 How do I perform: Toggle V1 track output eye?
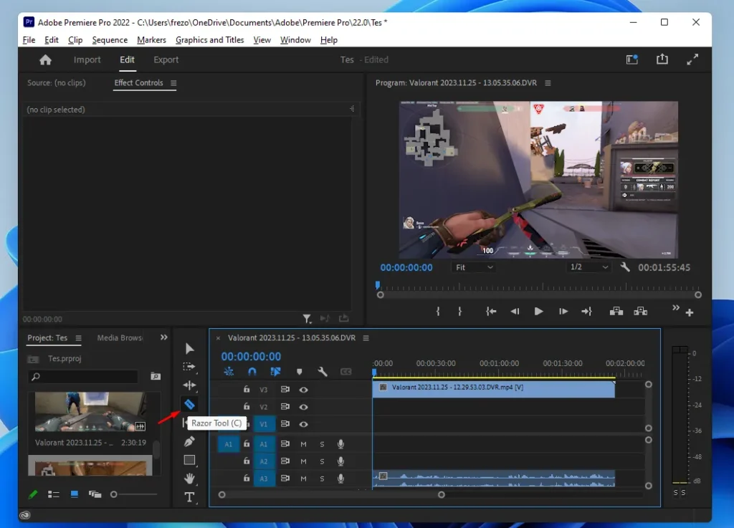[303, 424]
